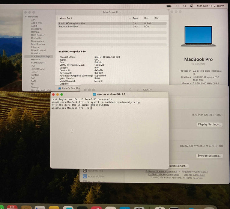Screen dimensions: 230x209
Task: Minimize the Terminal window
Action: tap(58, 94)
